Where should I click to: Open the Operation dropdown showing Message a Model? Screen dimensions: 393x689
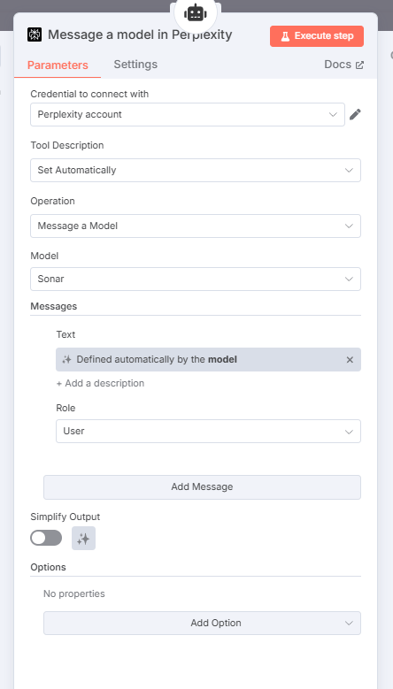point(196,226)
